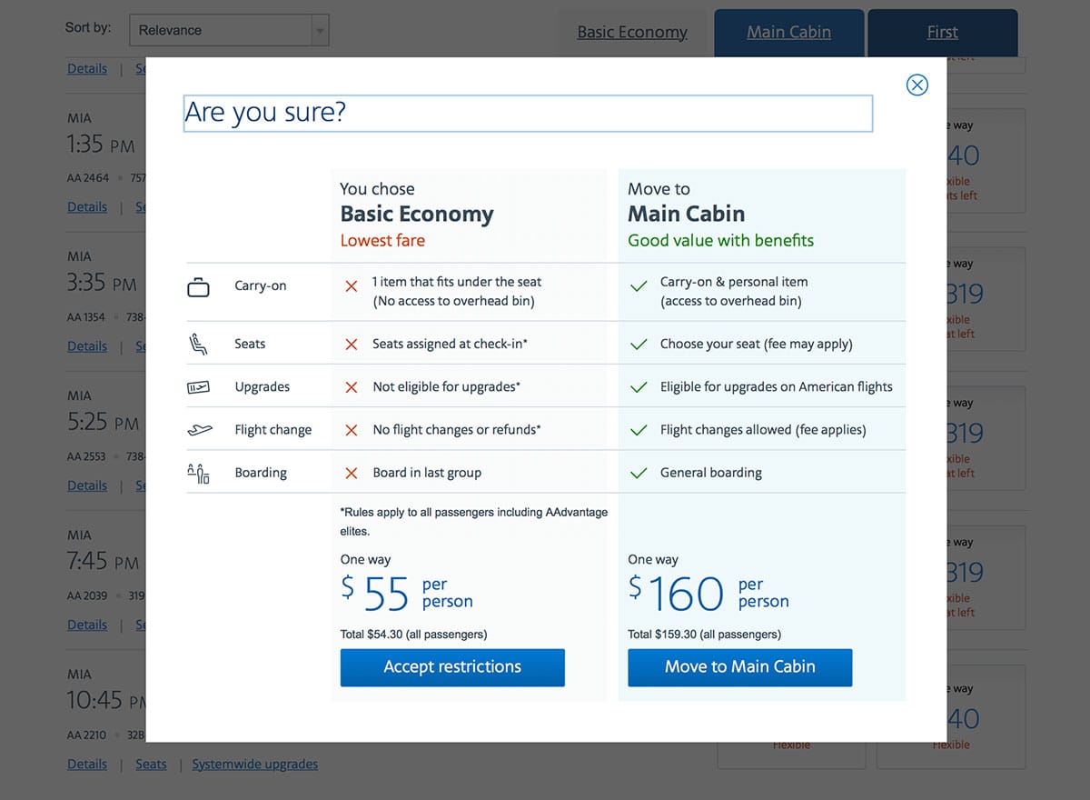Click the green check beside General boarding

639,472
